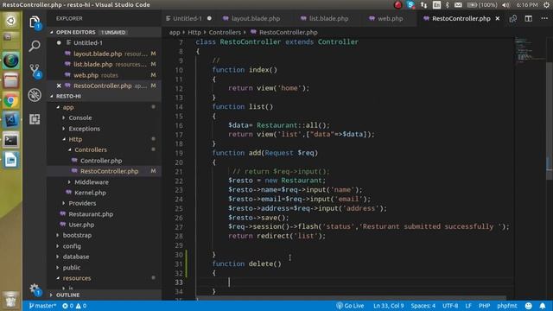Change end of line sequence LF
This screenshot has width=553, height=311.
tap(468, 306)
